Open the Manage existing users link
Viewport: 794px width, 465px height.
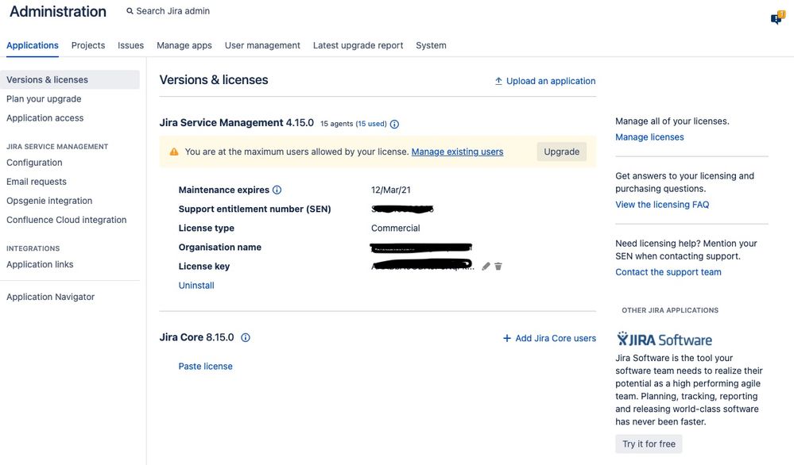(457, 152)
